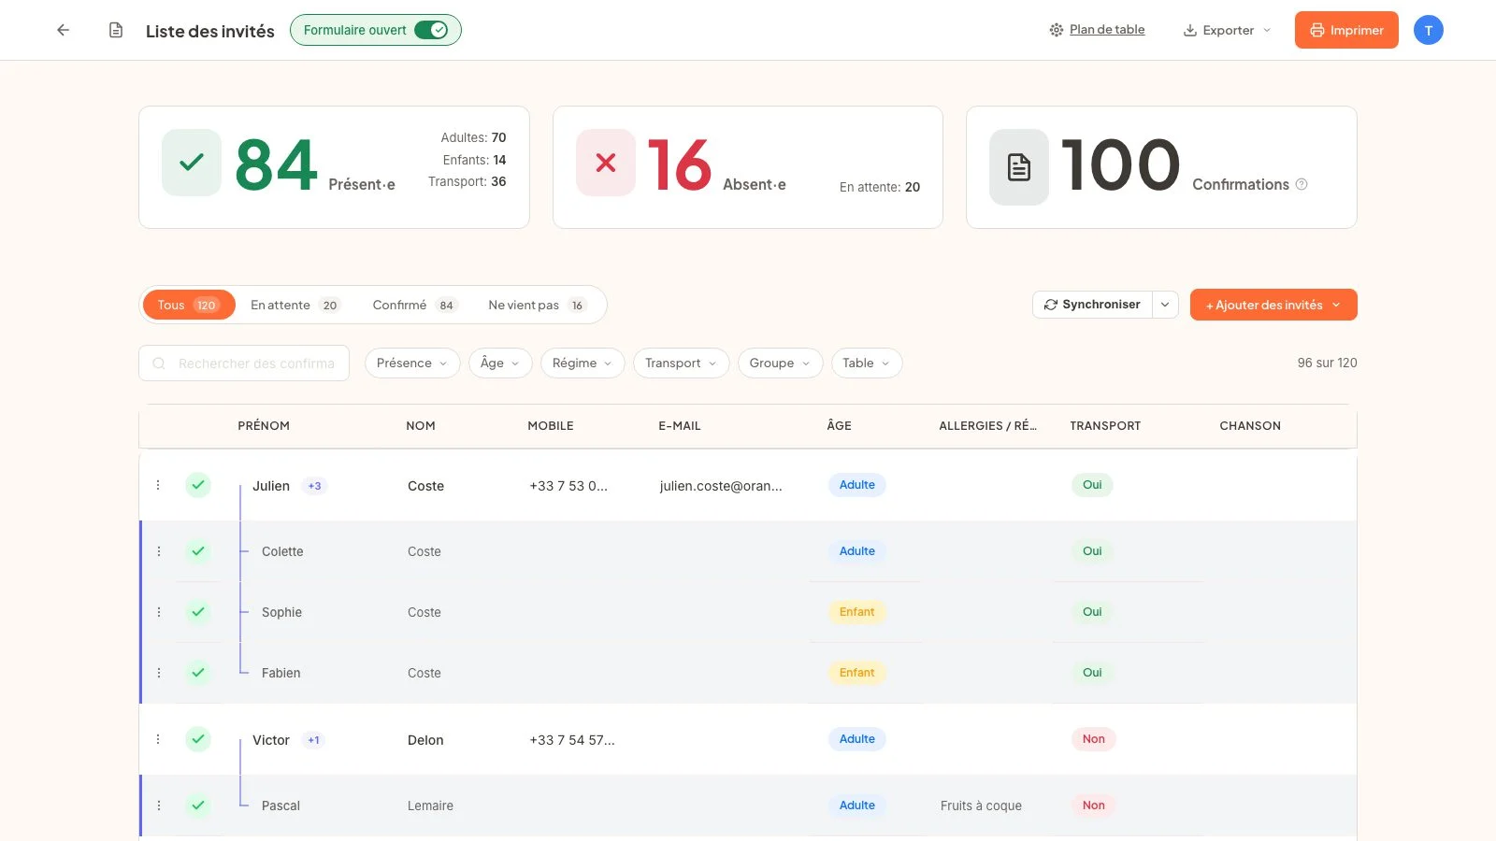
Task: Click the red X icon in Absent card
Action: click(606, 163)
